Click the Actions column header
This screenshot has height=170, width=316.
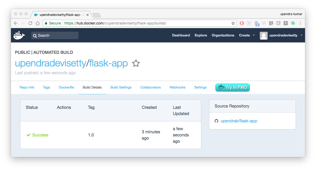point(64,107)
